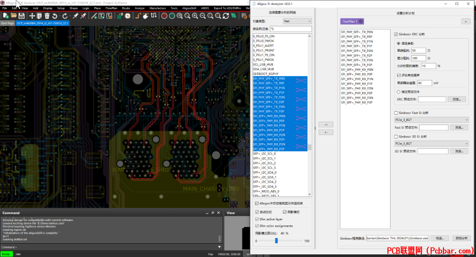Click the right arrow add-nets button
The width and height of the screenshot is (476, 257).
(x=326, y=124)
